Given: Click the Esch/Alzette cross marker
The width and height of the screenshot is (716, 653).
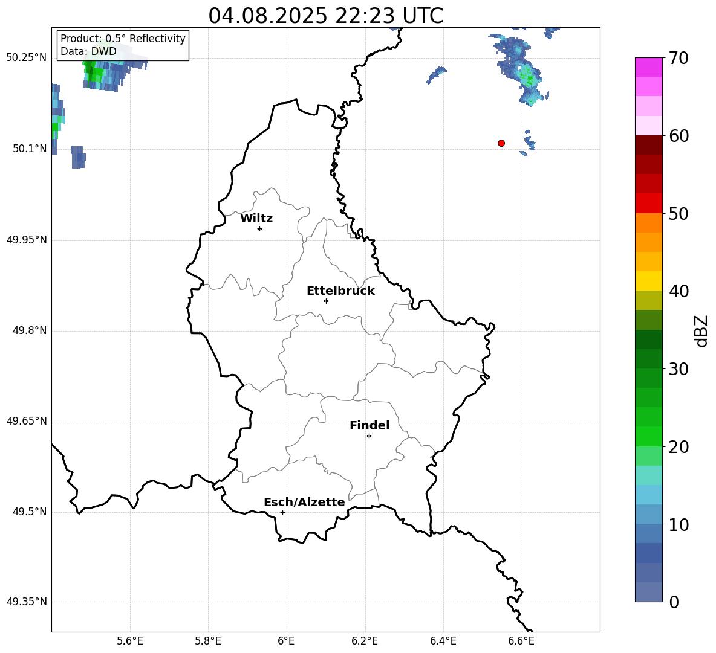Looking at the screenshot, I should coord(282,512).
